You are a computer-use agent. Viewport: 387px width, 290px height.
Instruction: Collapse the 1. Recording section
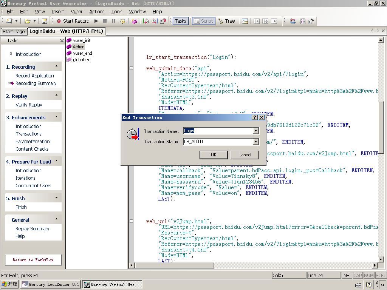57,66
